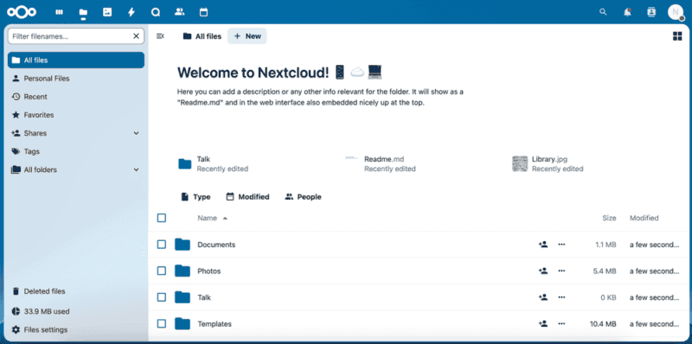Open the Files app icon in header

[x=83, y=12]
